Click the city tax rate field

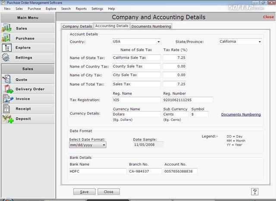click(174, 75)
